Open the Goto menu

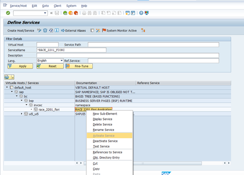pos(45,6)
